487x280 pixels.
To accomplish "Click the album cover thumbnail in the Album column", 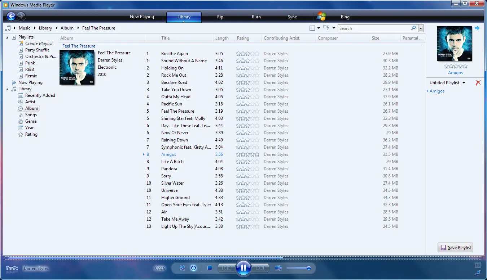I will click(77, 67).
